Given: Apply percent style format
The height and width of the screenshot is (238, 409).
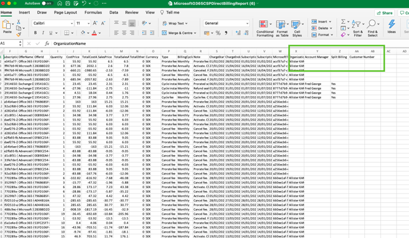Looking at the screenshot, I should coord(218,33).
